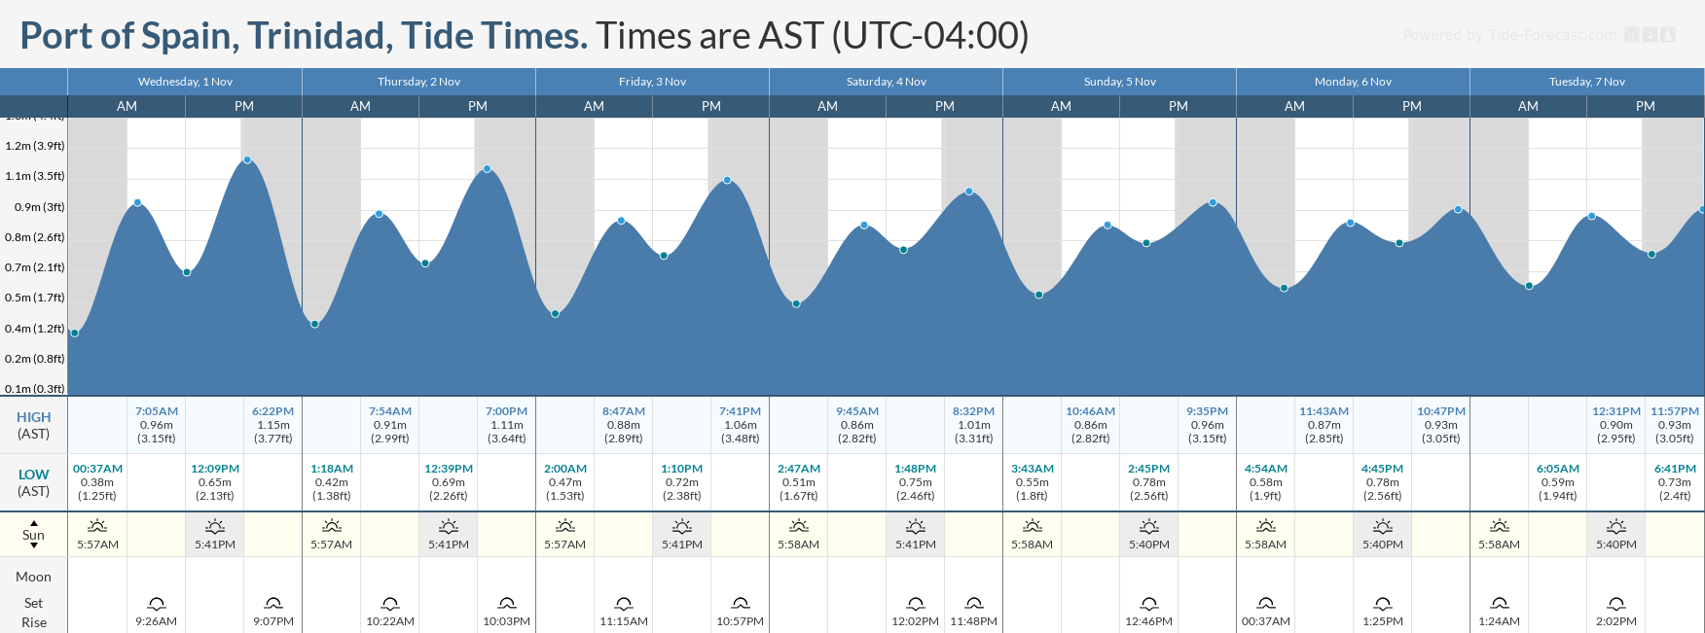Click the 0.5m (1.7ft) axis label
This screenshot has height=633, width=1705.
(35, 298)
